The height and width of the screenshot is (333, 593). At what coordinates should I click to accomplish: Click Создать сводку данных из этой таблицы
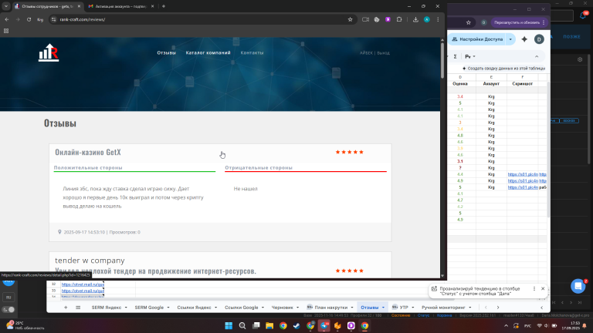click(x=503, y=69)
